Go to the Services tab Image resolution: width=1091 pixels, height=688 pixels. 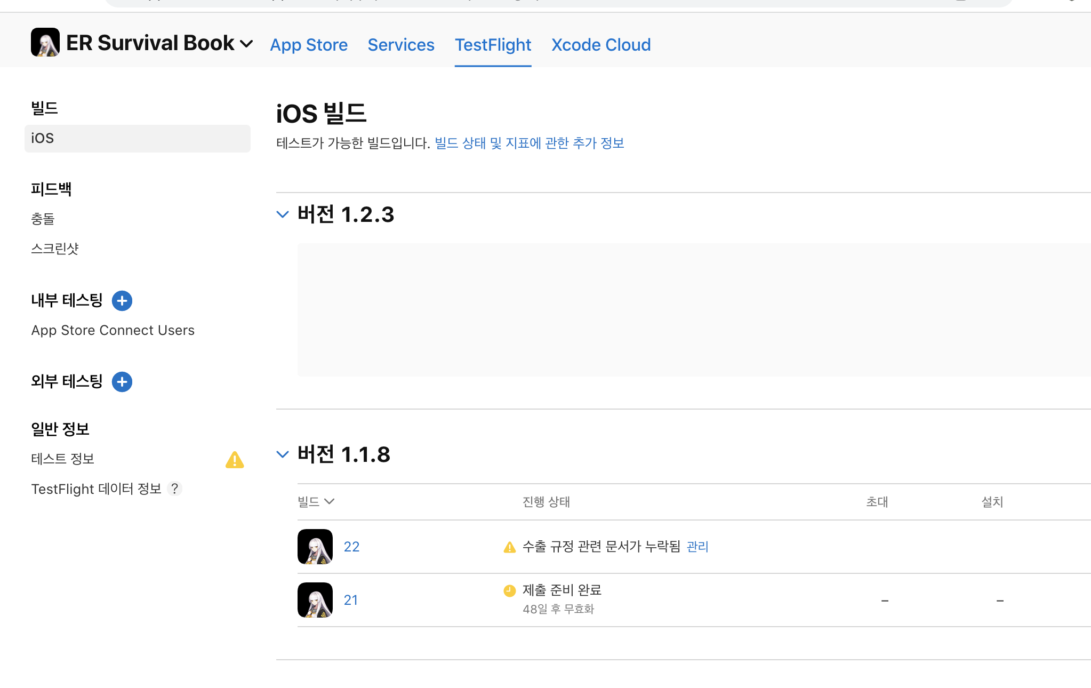tap(401, 45)
